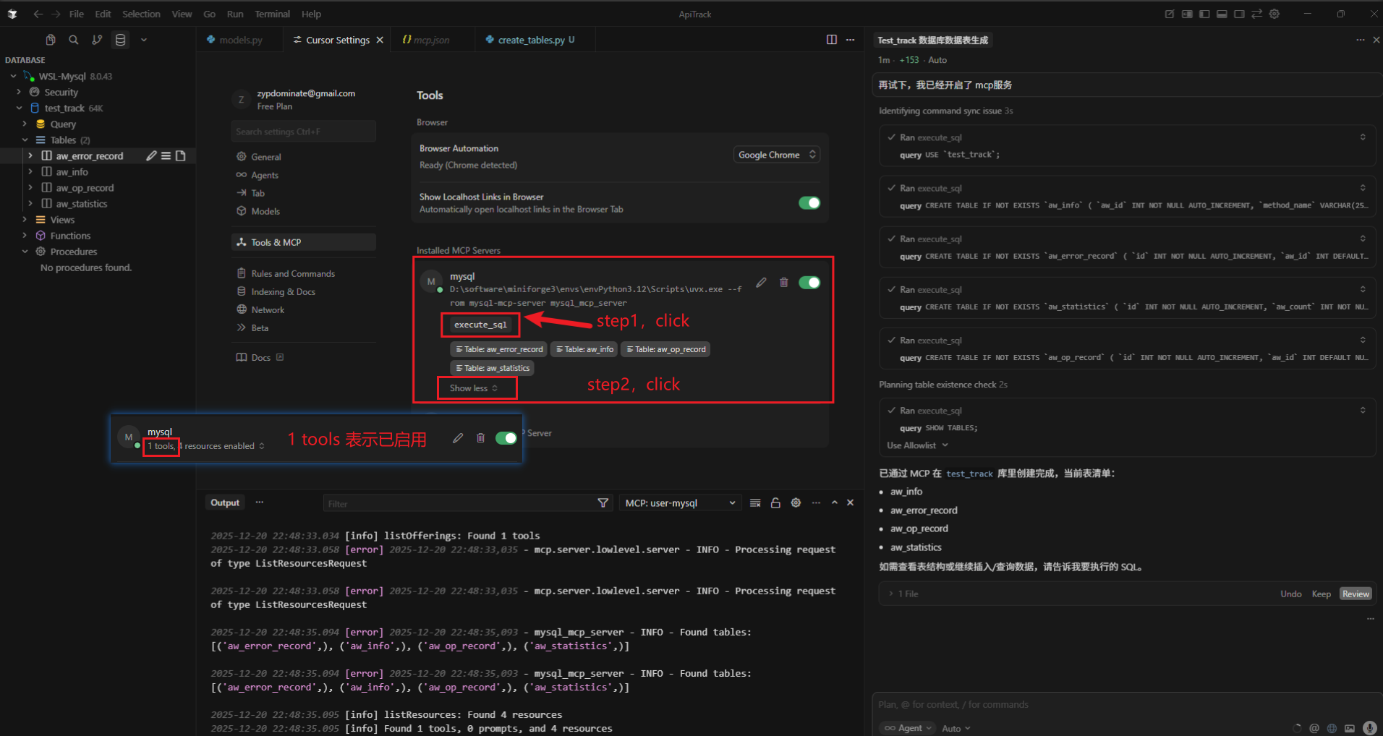Click the split editor icon
Image resolution: width=1383 pixels, height=736 pixels.
pyautogui.click(x=832, y=40)
